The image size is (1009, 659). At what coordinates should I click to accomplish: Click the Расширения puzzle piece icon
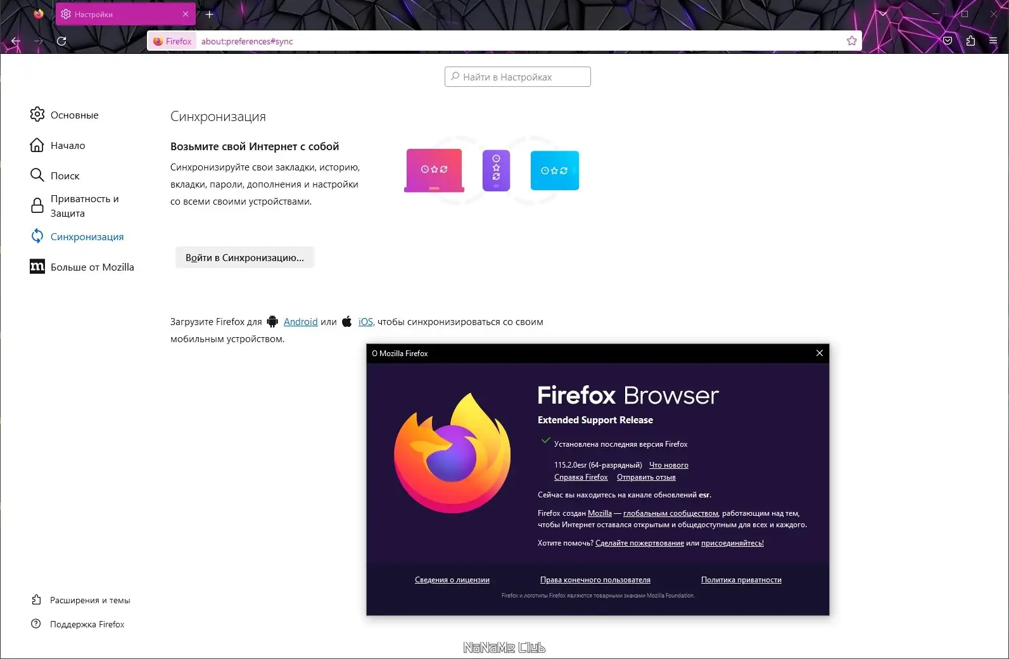36,599
